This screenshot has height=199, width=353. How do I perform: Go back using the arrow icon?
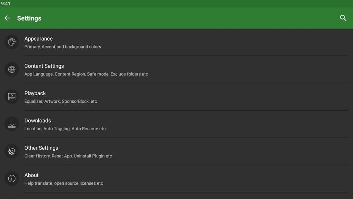click(7, 18)
